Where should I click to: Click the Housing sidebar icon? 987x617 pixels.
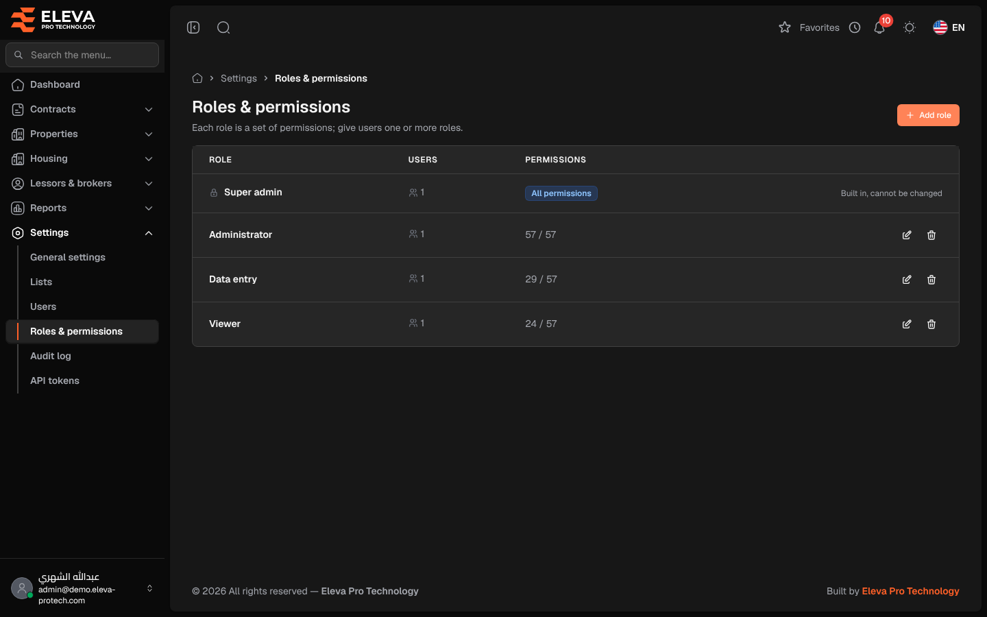point(18,159)
